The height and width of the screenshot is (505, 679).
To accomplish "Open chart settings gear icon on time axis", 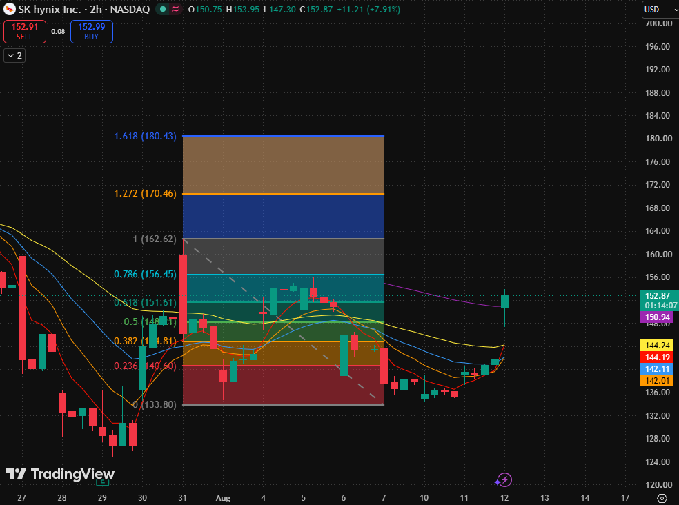I will 662,498.
